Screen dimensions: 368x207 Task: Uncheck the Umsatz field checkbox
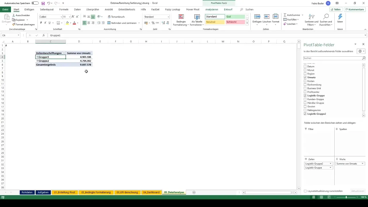305,78
